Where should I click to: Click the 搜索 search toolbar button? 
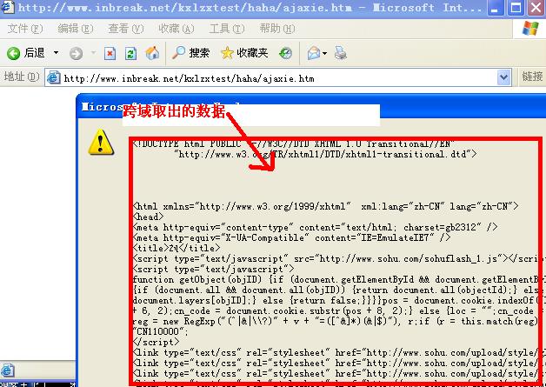(190, 53)
